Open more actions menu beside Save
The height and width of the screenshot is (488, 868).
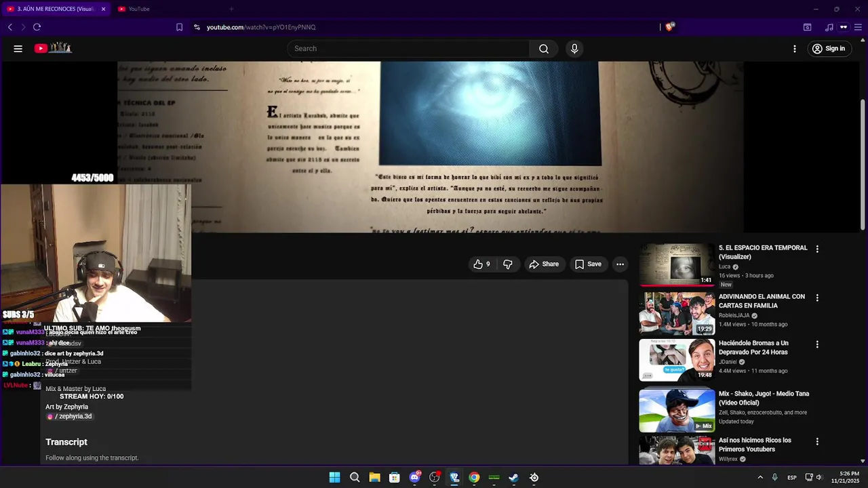620,264
